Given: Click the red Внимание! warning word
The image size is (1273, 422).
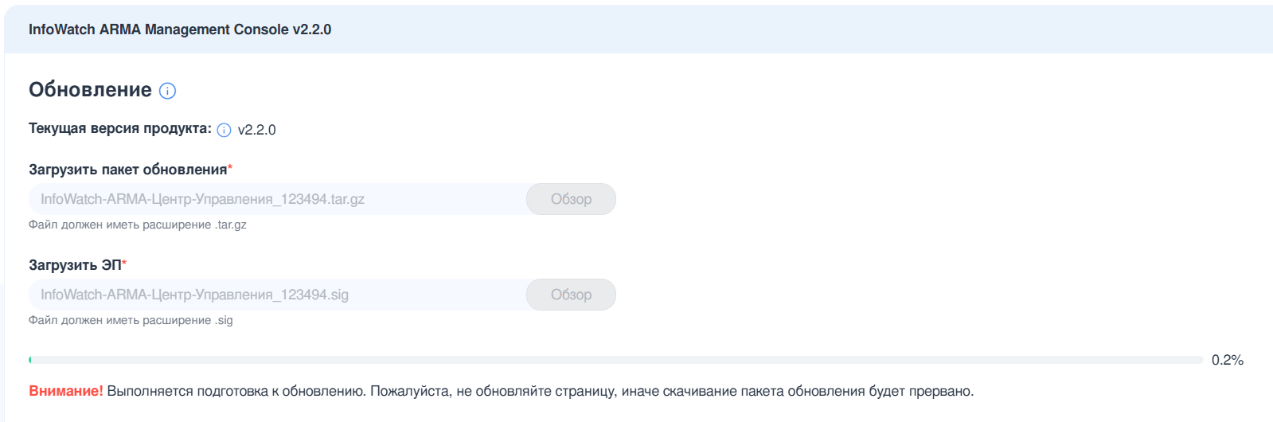Looking at the screenshot, I should tap(66, 391).
